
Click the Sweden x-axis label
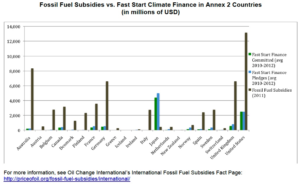point(206,142)
